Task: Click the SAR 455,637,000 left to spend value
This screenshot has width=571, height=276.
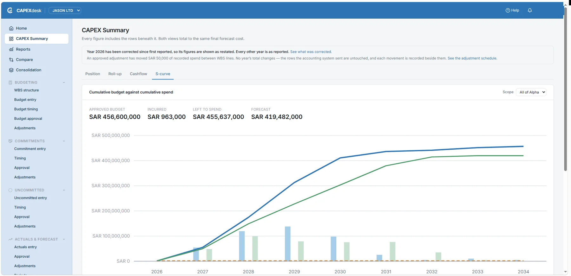Action: click(219, 117)
